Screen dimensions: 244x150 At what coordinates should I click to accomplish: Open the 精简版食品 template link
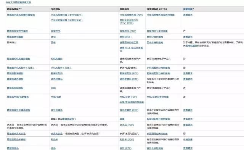pyautogui.click(x=13, y=148)
